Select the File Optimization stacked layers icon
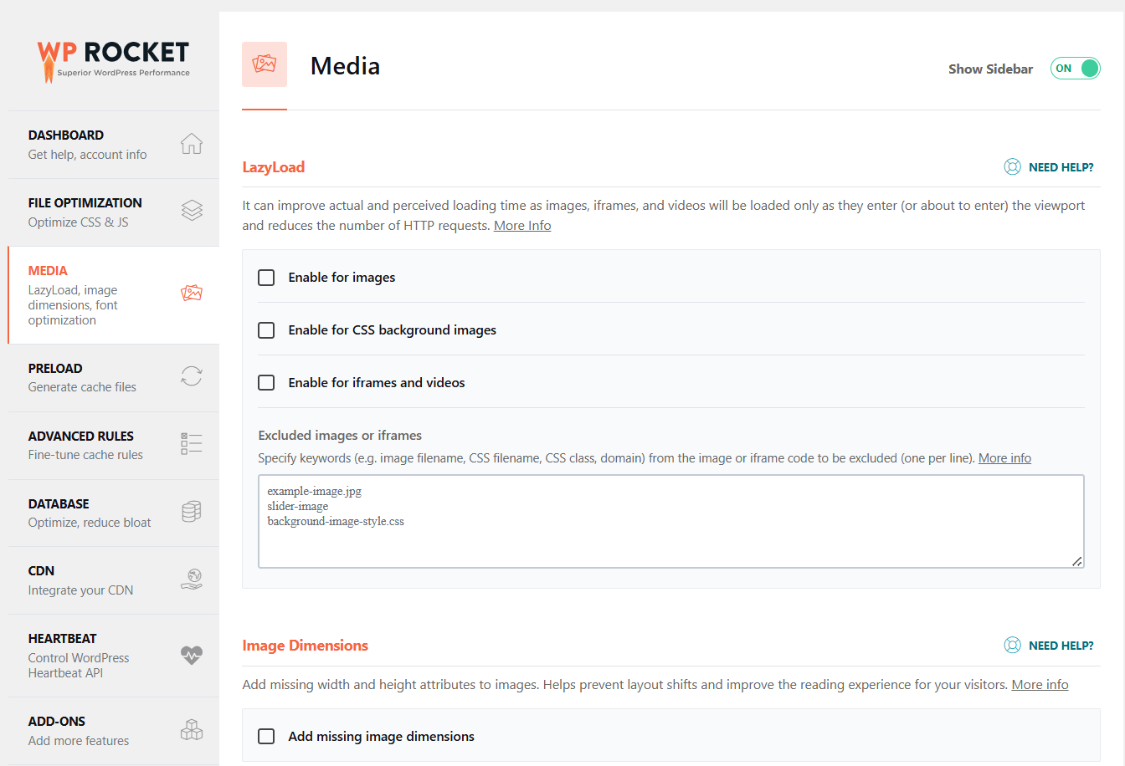This screenshot has width=1125, height=766. pos(191,211)
